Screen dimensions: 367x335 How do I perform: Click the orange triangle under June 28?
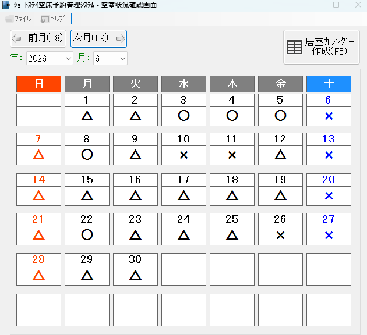tap(38, 275)
